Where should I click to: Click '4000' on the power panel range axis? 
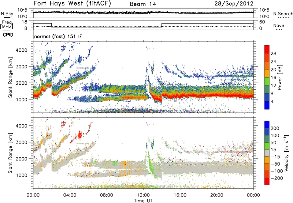21,50
